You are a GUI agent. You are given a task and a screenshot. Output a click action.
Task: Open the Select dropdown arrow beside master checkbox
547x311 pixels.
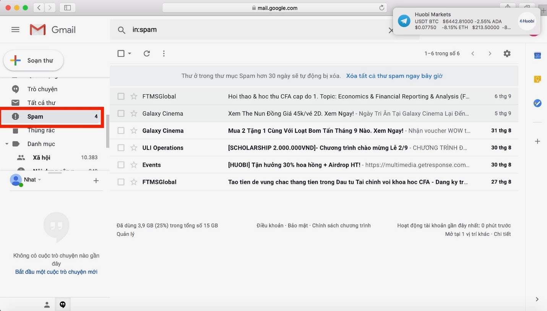click(130, 53)
